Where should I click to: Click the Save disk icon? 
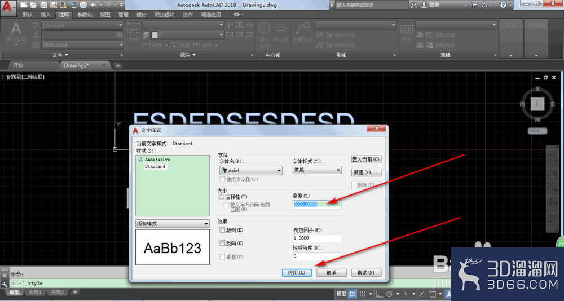point(43,5)
